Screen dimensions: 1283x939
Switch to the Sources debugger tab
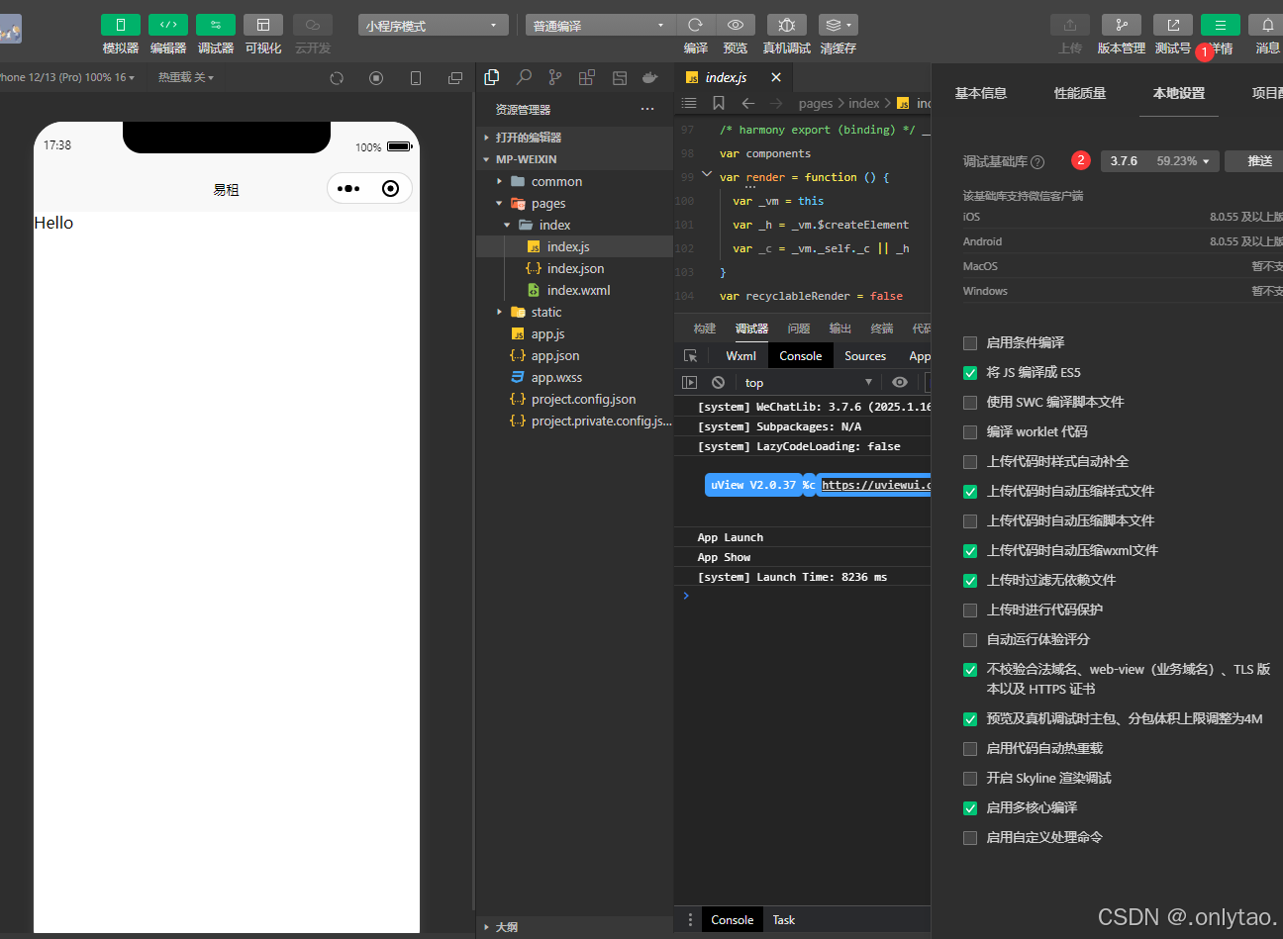tap(864, 355)
